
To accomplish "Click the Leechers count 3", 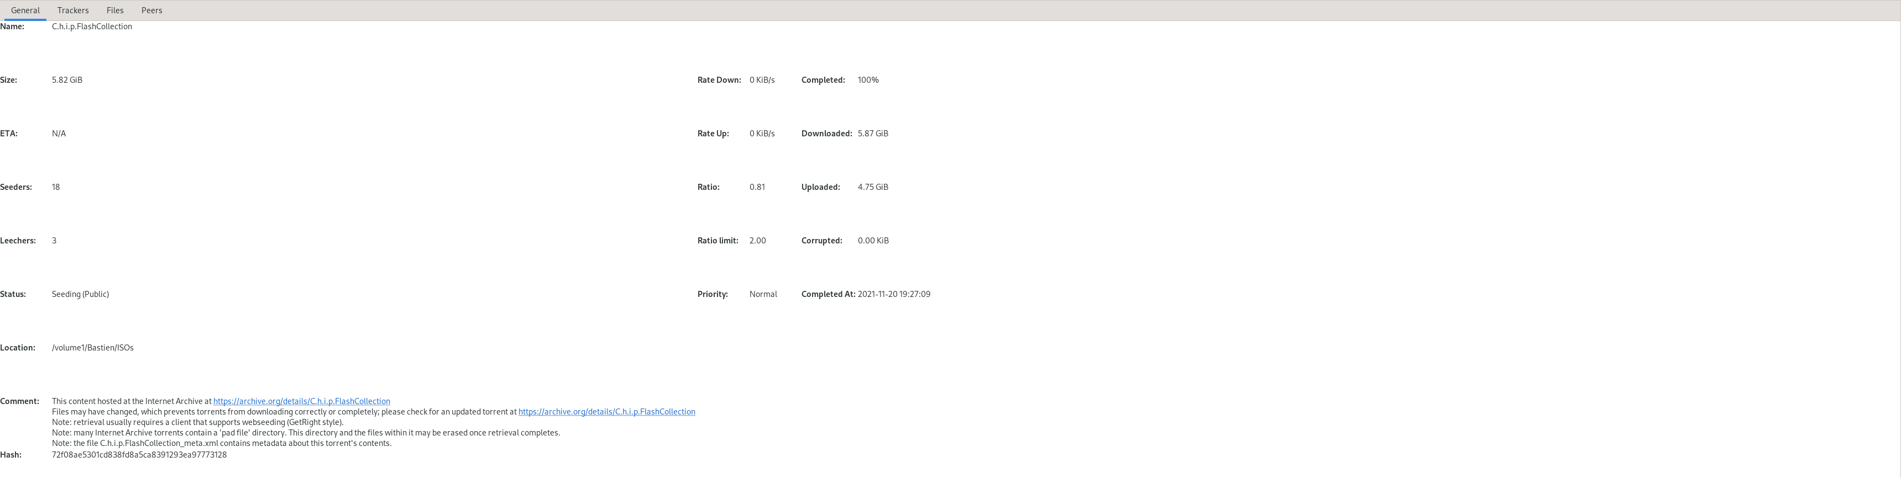I will coord(54,241).
